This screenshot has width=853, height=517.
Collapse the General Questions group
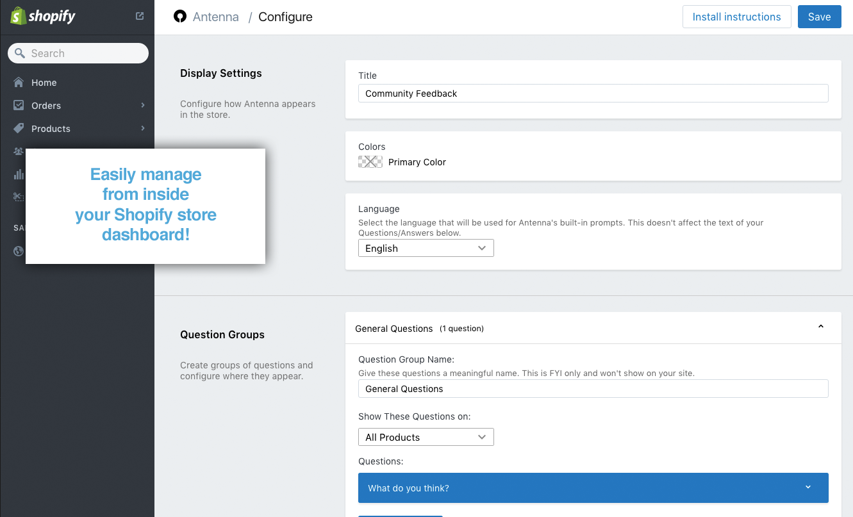[821, 327]
